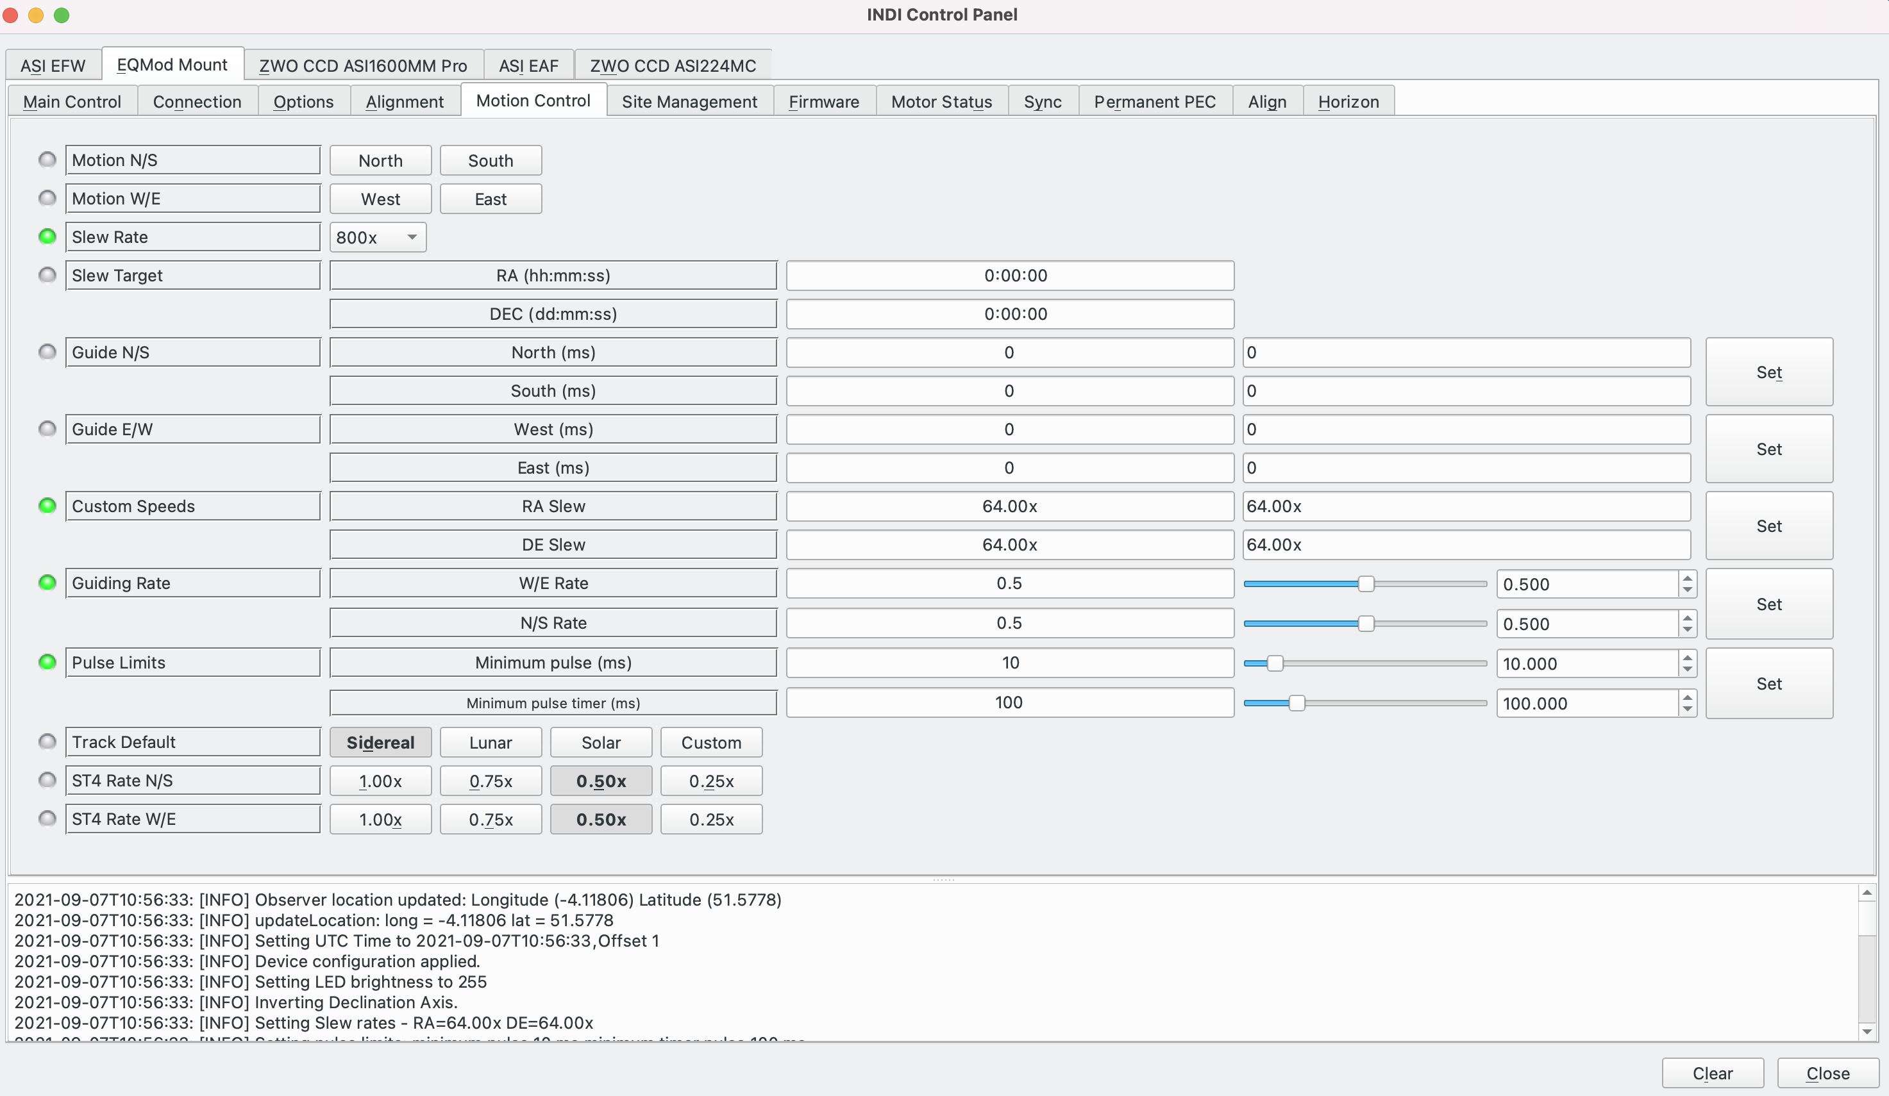Switch to the Site Management tab

click(x=689, y=101)
